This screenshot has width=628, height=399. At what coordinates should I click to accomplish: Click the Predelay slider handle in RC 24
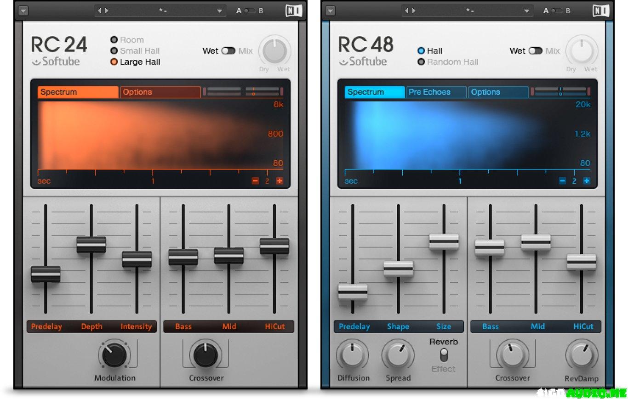(x=46, y=274)
